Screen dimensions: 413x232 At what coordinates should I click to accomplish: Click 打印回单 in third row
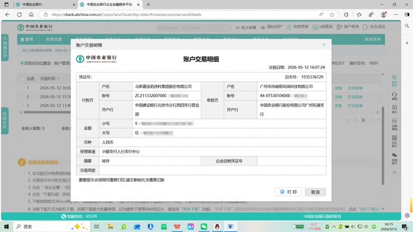click(355, 106)
